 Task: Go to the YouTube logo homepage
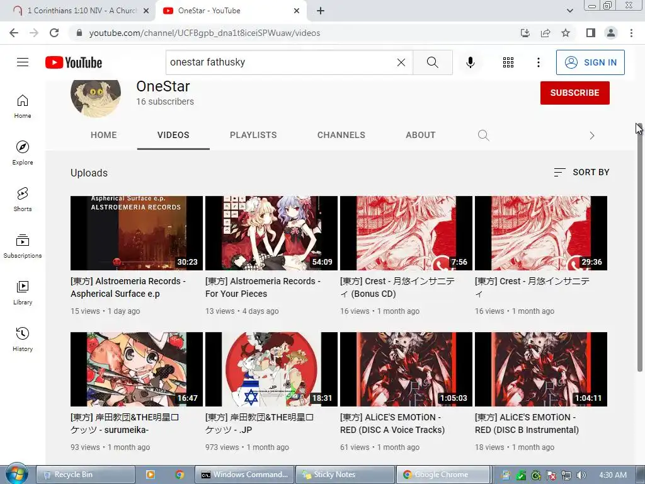[74, 62]
